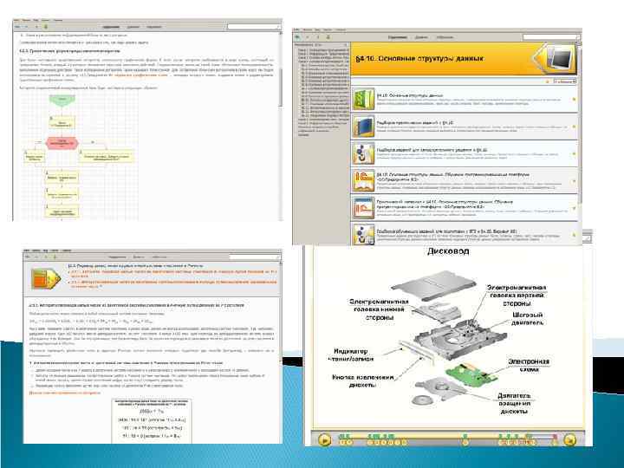Screen dimensions: 624x468
Task: Click the green toolbar icon in the top-left window
Action: coord(45,27)
